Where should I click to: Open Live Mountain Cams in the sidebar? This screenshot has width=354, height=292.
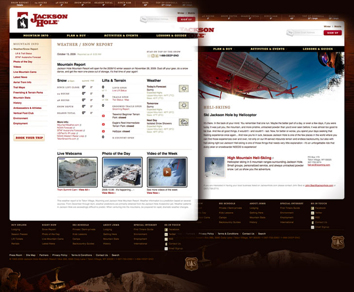coord(25,72)
